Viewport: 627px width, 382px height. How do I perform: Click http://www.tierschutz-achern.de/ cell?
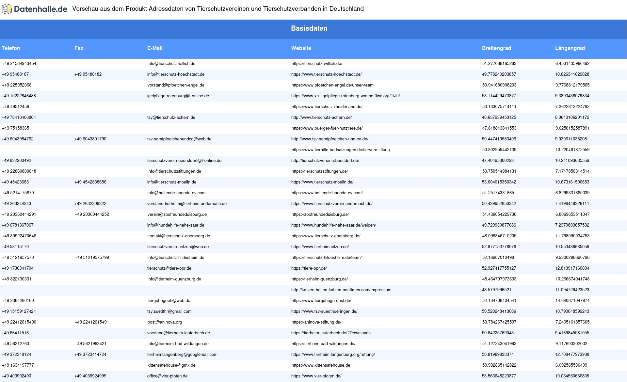point(322,118)
